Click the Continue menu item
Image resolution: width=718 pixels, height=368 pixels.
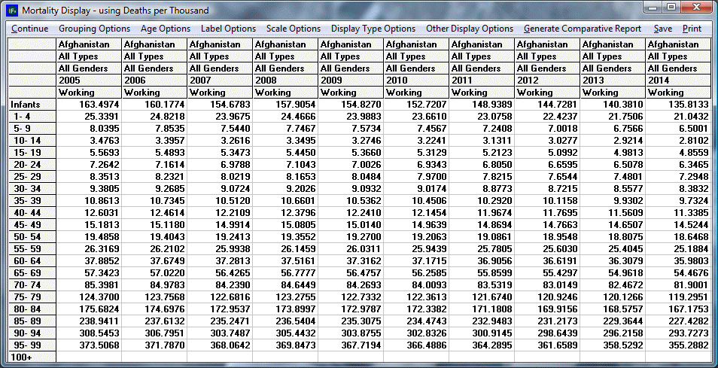(30, 29)
